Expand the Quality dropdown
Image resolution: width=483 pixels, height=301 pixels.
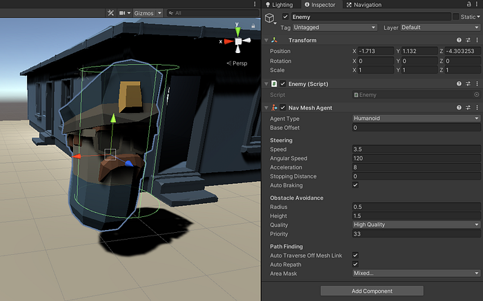(415, 225)
